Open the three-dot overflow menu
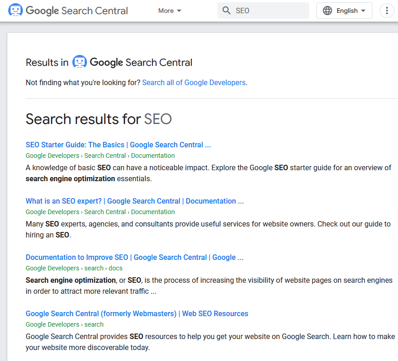The height and width of the screenshot is (361, 398). 387,11
